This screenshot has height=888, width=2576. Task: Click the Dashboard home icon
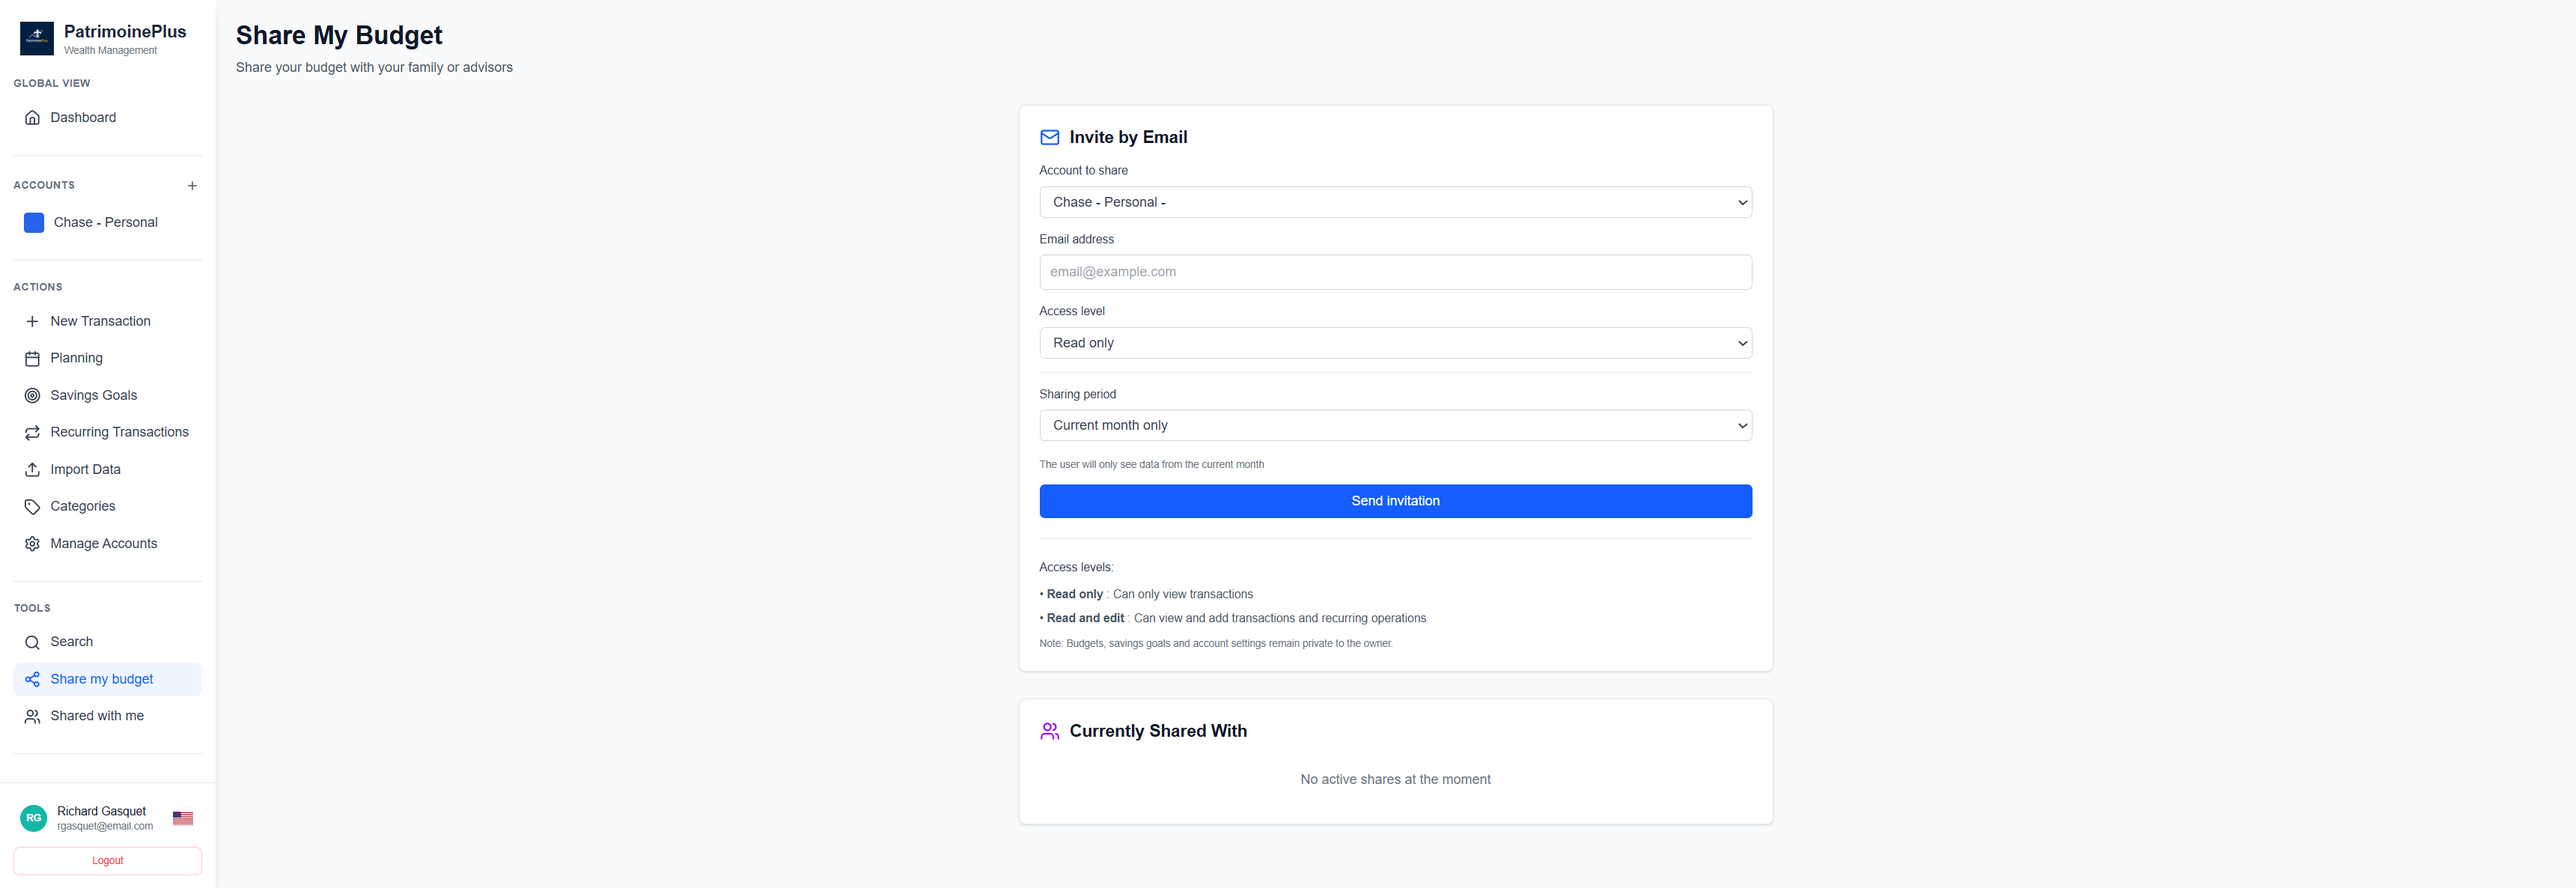32,118
